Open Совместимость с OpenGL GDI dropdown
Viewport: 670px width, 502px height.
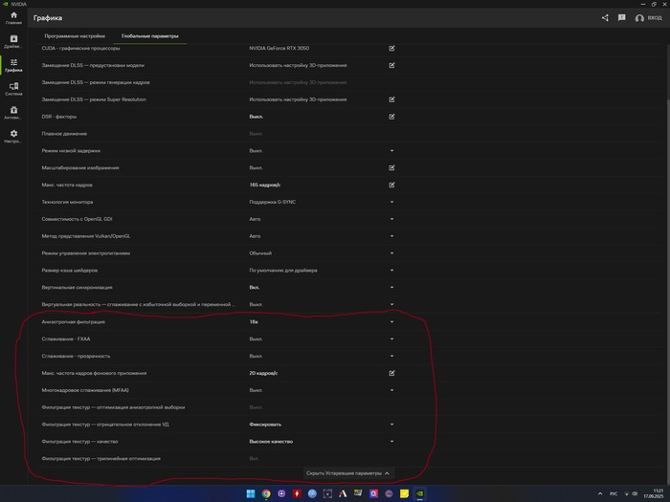coord(391,219)
